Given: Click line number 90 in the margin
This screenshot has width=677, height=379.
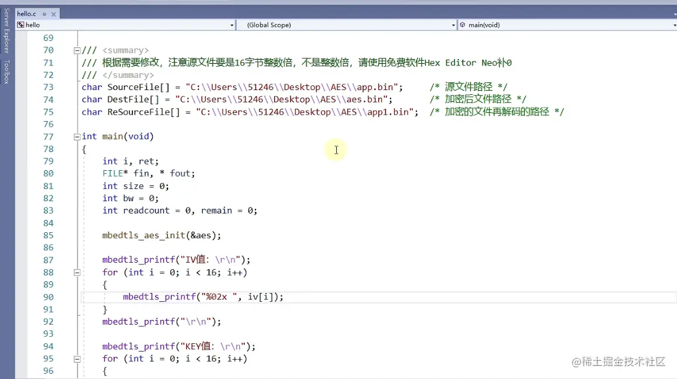Looking at the screenshot, I should tap(49, 297).
